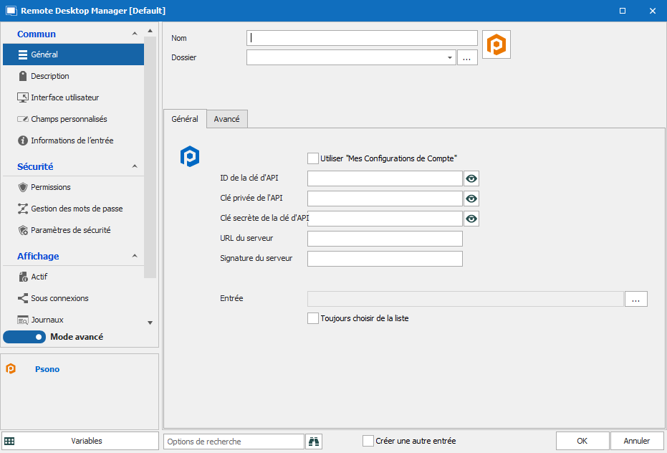The height and width of the screenshot is (453, 667).
Task: Reveal the API secret key value
Action: pos(471,219)
